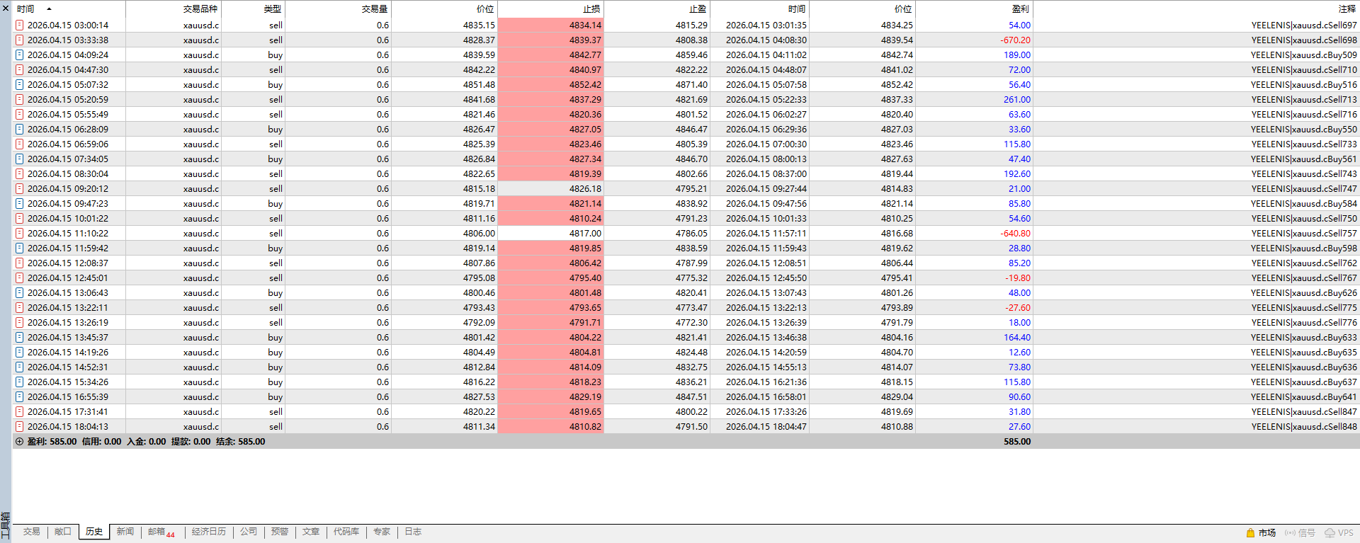Click order icon for the 08:30:04 row

(x=20, y=173)
